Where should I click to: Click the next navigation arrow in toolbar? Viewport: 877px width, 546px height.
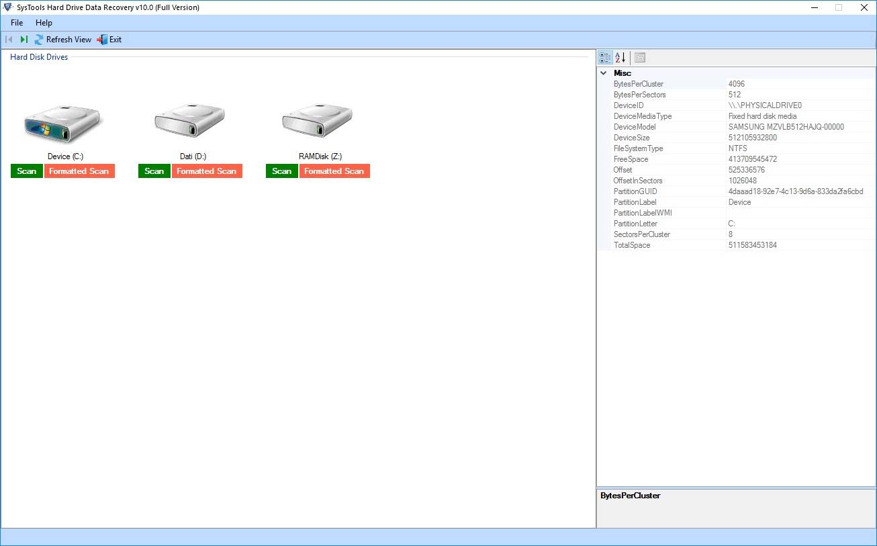(x=24, y=40)
